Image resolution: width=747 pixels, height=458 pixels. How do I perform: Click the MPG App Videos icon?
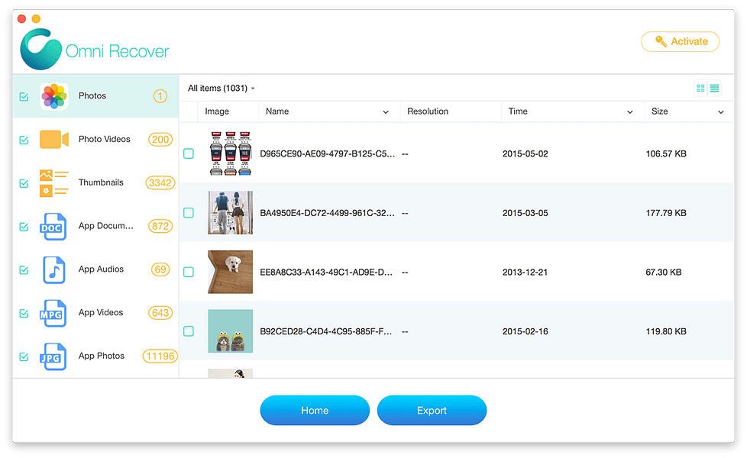click(53, 313)
